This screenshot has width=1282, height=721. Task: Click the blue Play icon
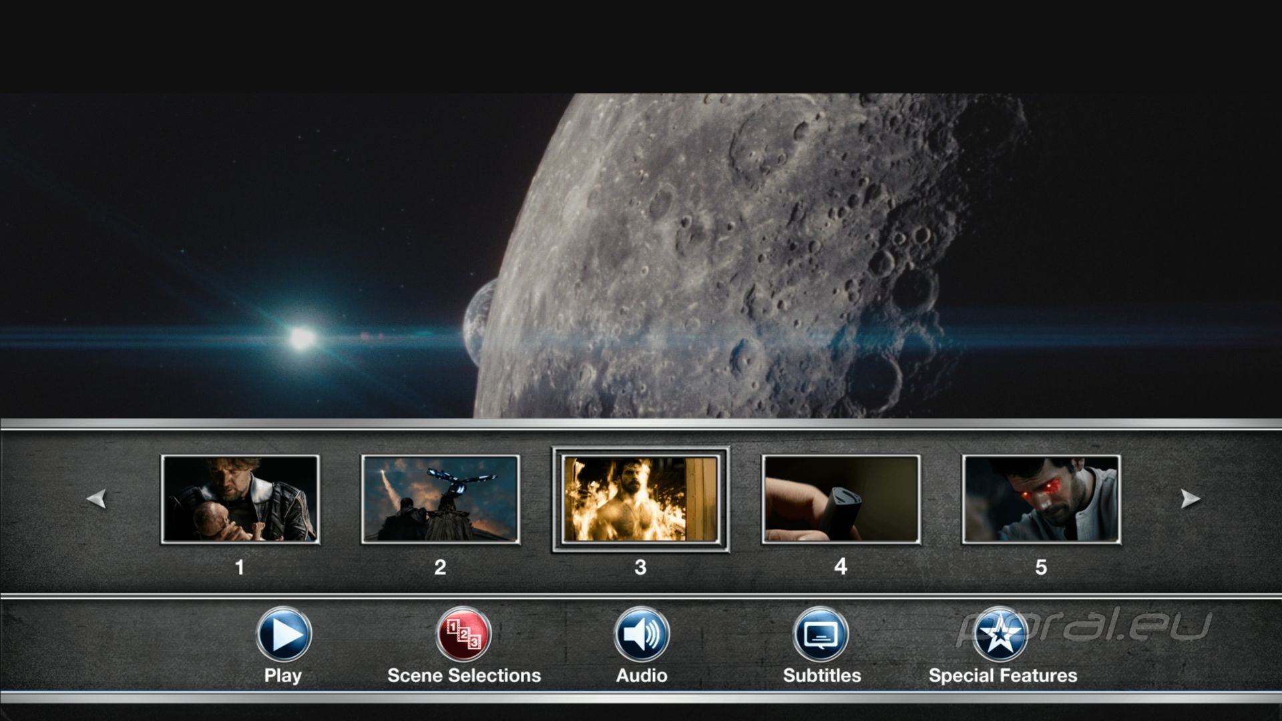[283, 634]
